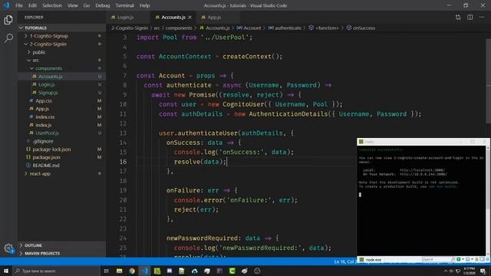Close the Accounts.js tab
491x276 pixels.
pos(189,17)
